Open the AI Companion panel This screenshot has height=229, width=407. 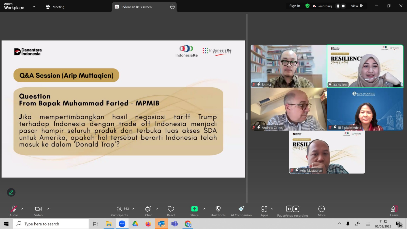241,211
